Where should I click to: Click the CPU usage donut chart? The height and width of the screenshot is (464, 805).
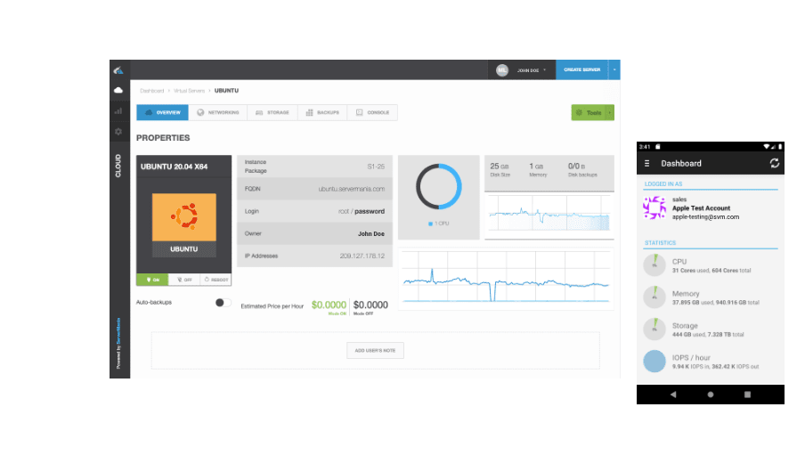click(438, 188)
